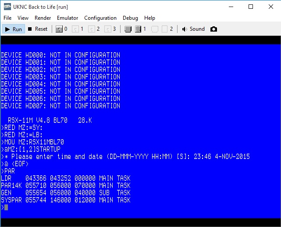
Task: Take a screenshot with the camera icon
Action: [x=213, y=29]
